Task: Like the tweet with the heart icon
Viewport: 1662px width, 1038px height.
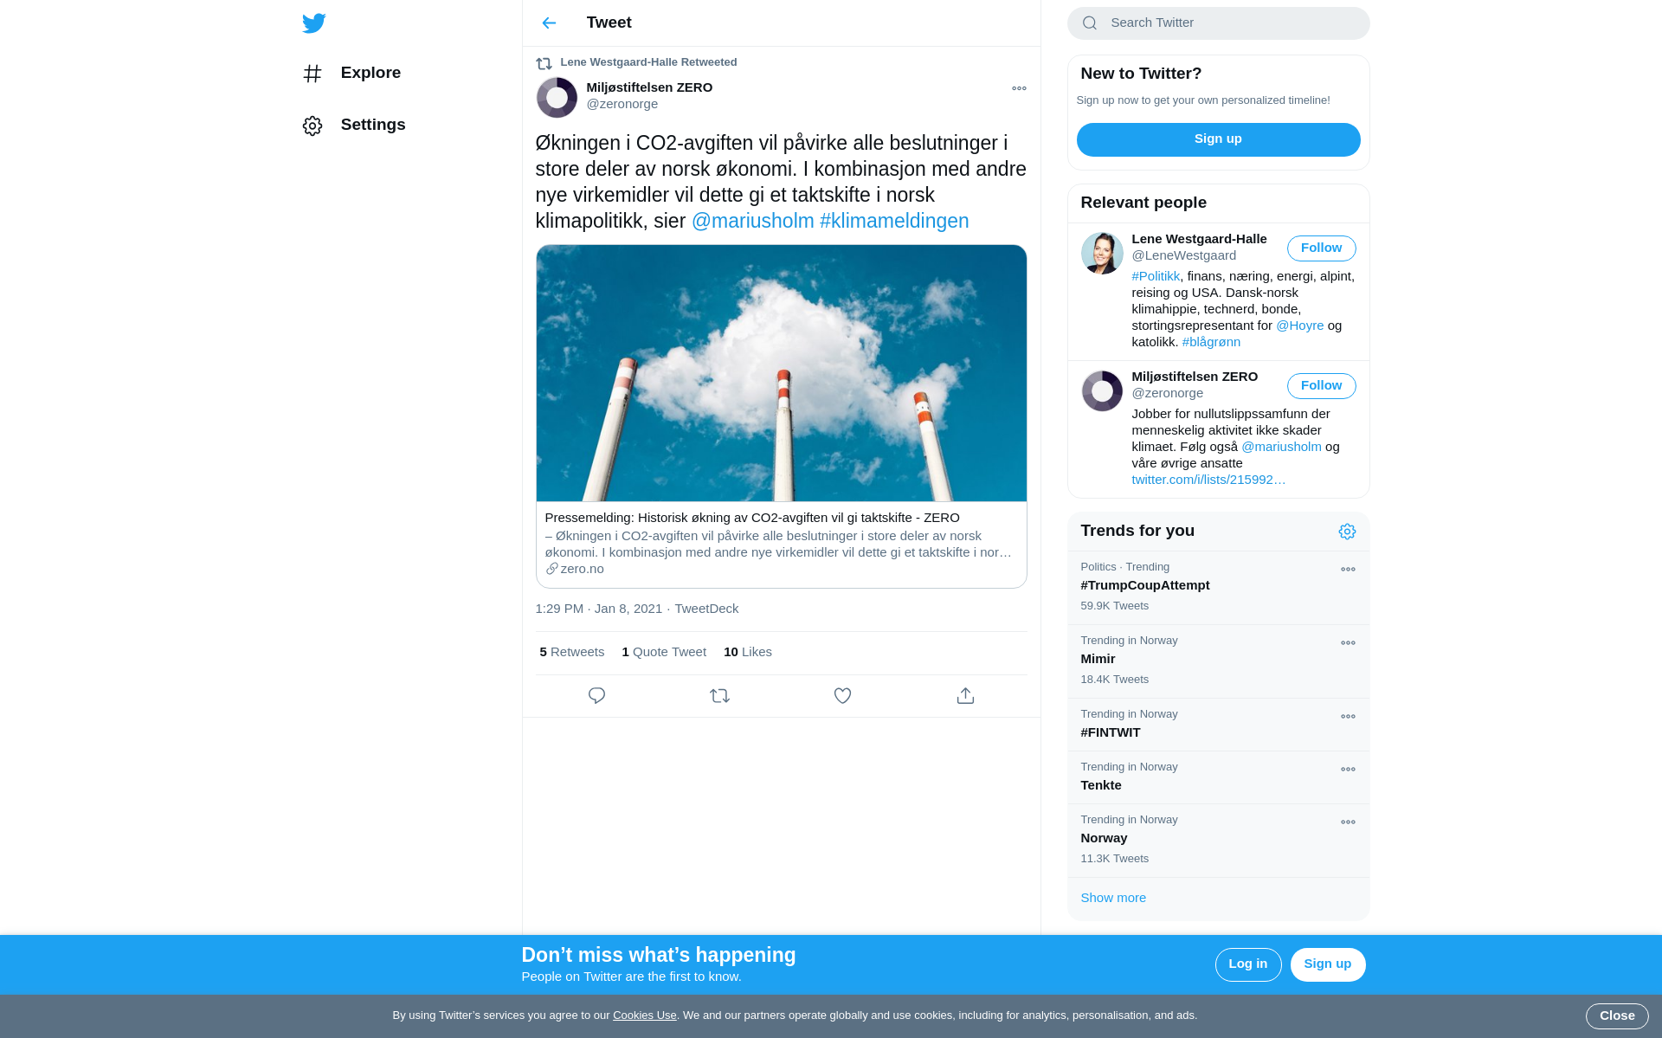Action: [x=842, y=696]
